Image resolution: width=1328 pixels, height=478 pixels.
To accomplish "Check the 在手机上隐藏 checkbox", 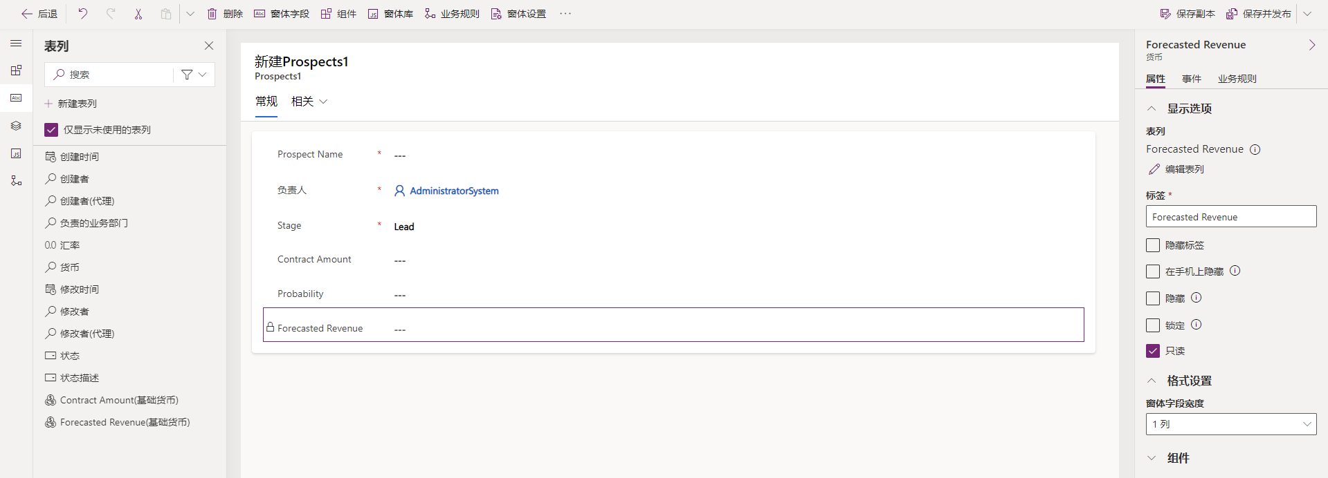I will tap(1153, 271).
